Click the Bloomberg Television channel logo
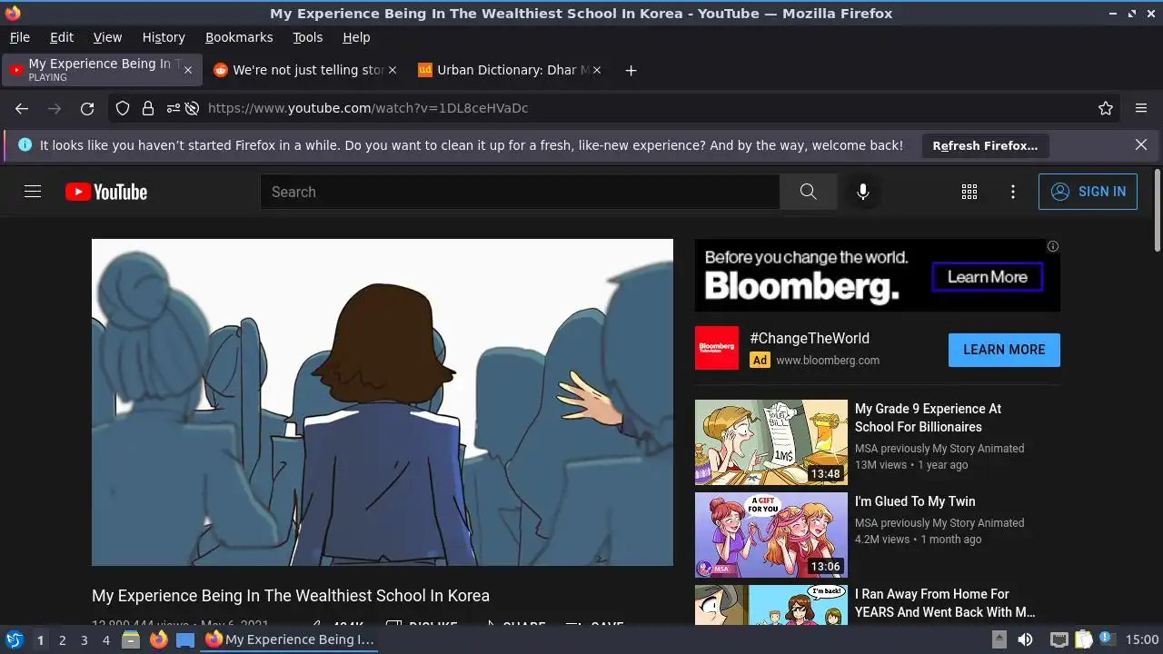The width and height of the screenshot is (1163, 654). coord(717,348)
